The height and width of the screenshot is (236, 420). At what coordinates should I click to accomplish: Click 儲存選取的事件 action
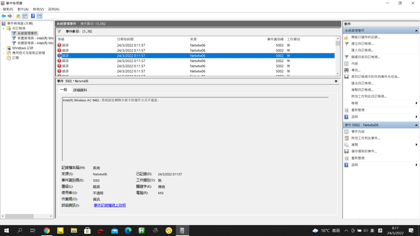pos(364,151)
